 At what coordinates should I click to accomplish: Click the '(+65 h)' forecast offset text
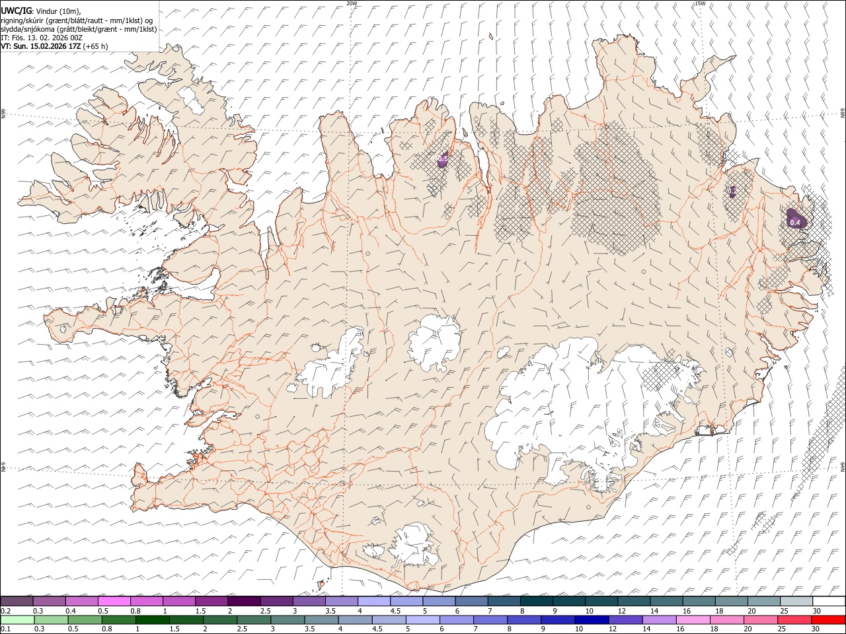(96, 46)
